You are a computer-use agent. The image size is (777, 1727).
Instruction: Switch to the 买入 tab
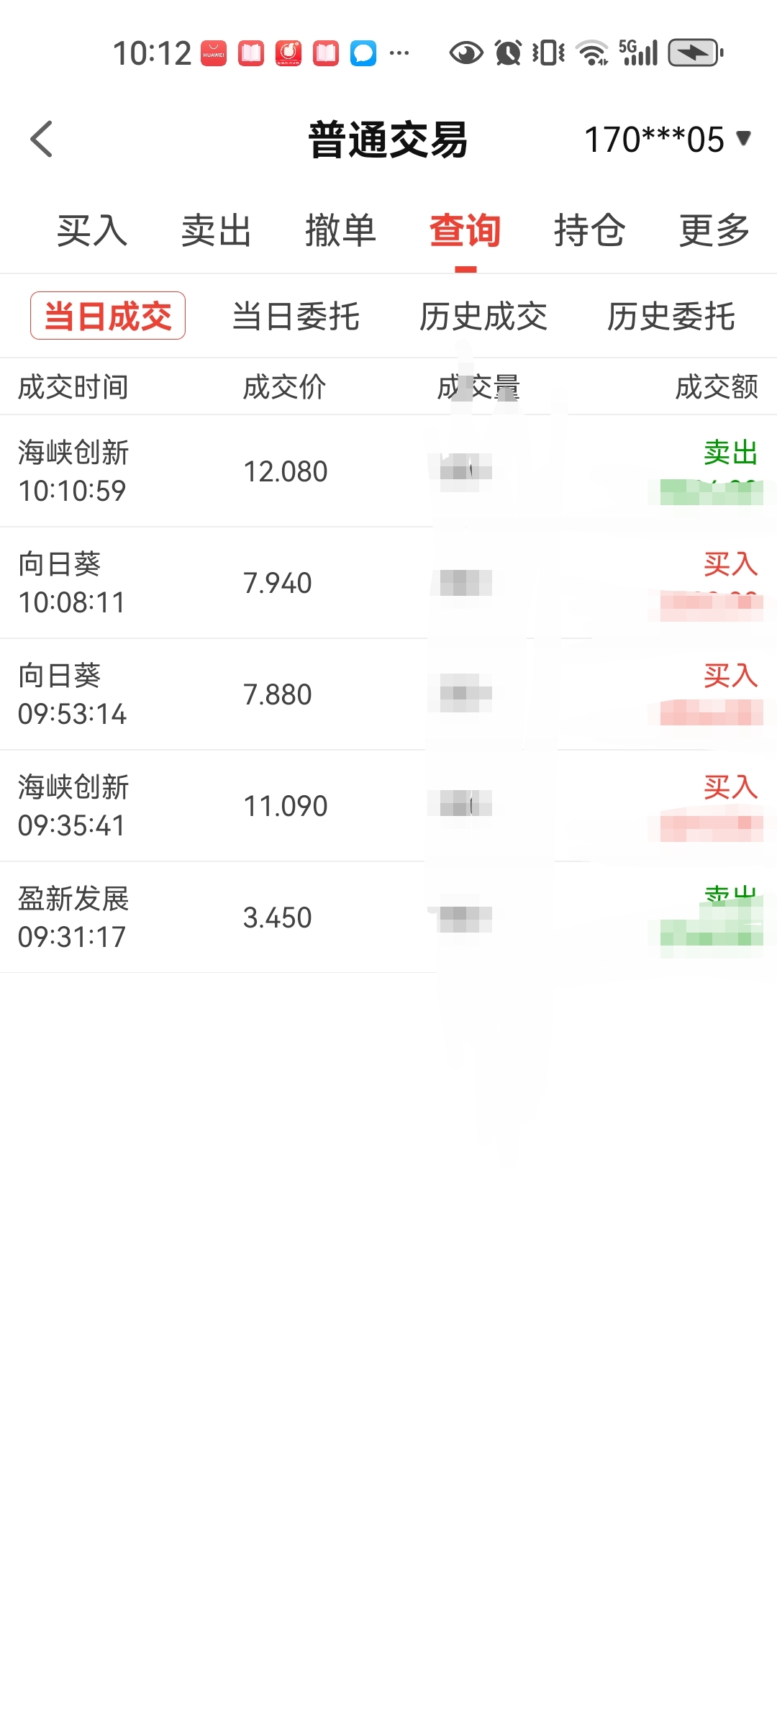[92, 231]
